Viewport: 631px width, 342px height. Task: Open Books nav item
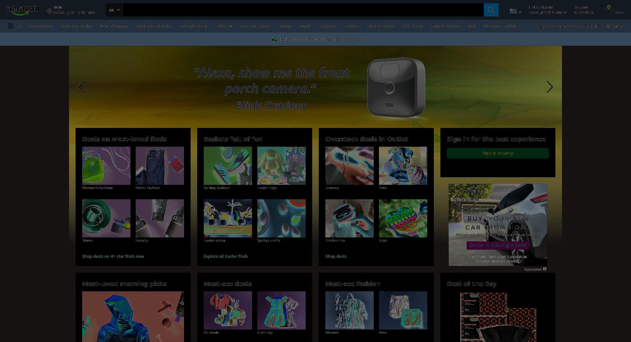coord(285,26)
